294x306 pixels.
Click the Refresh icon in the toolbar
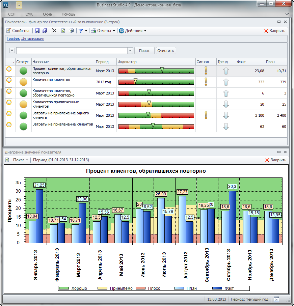[63, 31]
